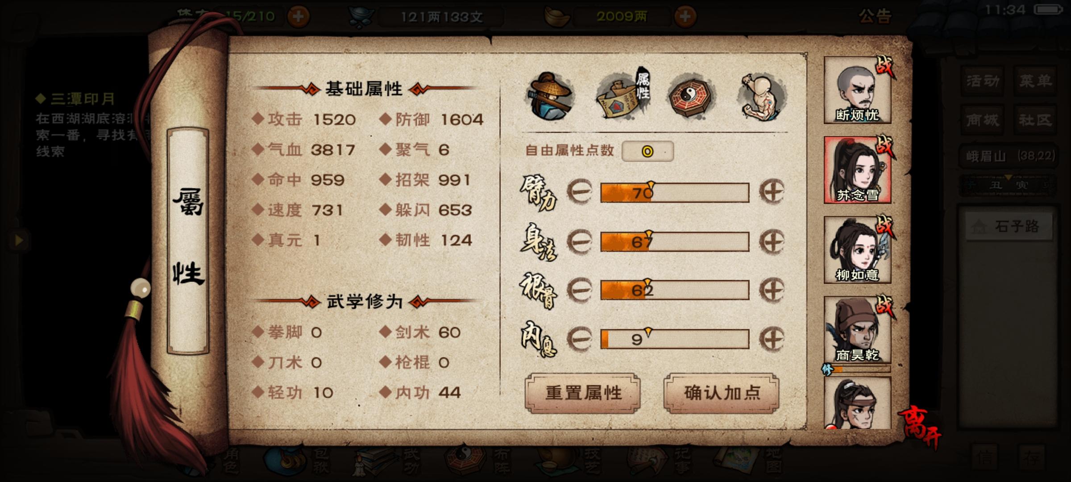Open the muscular body meridian tab icon
Screen dimensions: 1071x482
(x=762, y=97)
